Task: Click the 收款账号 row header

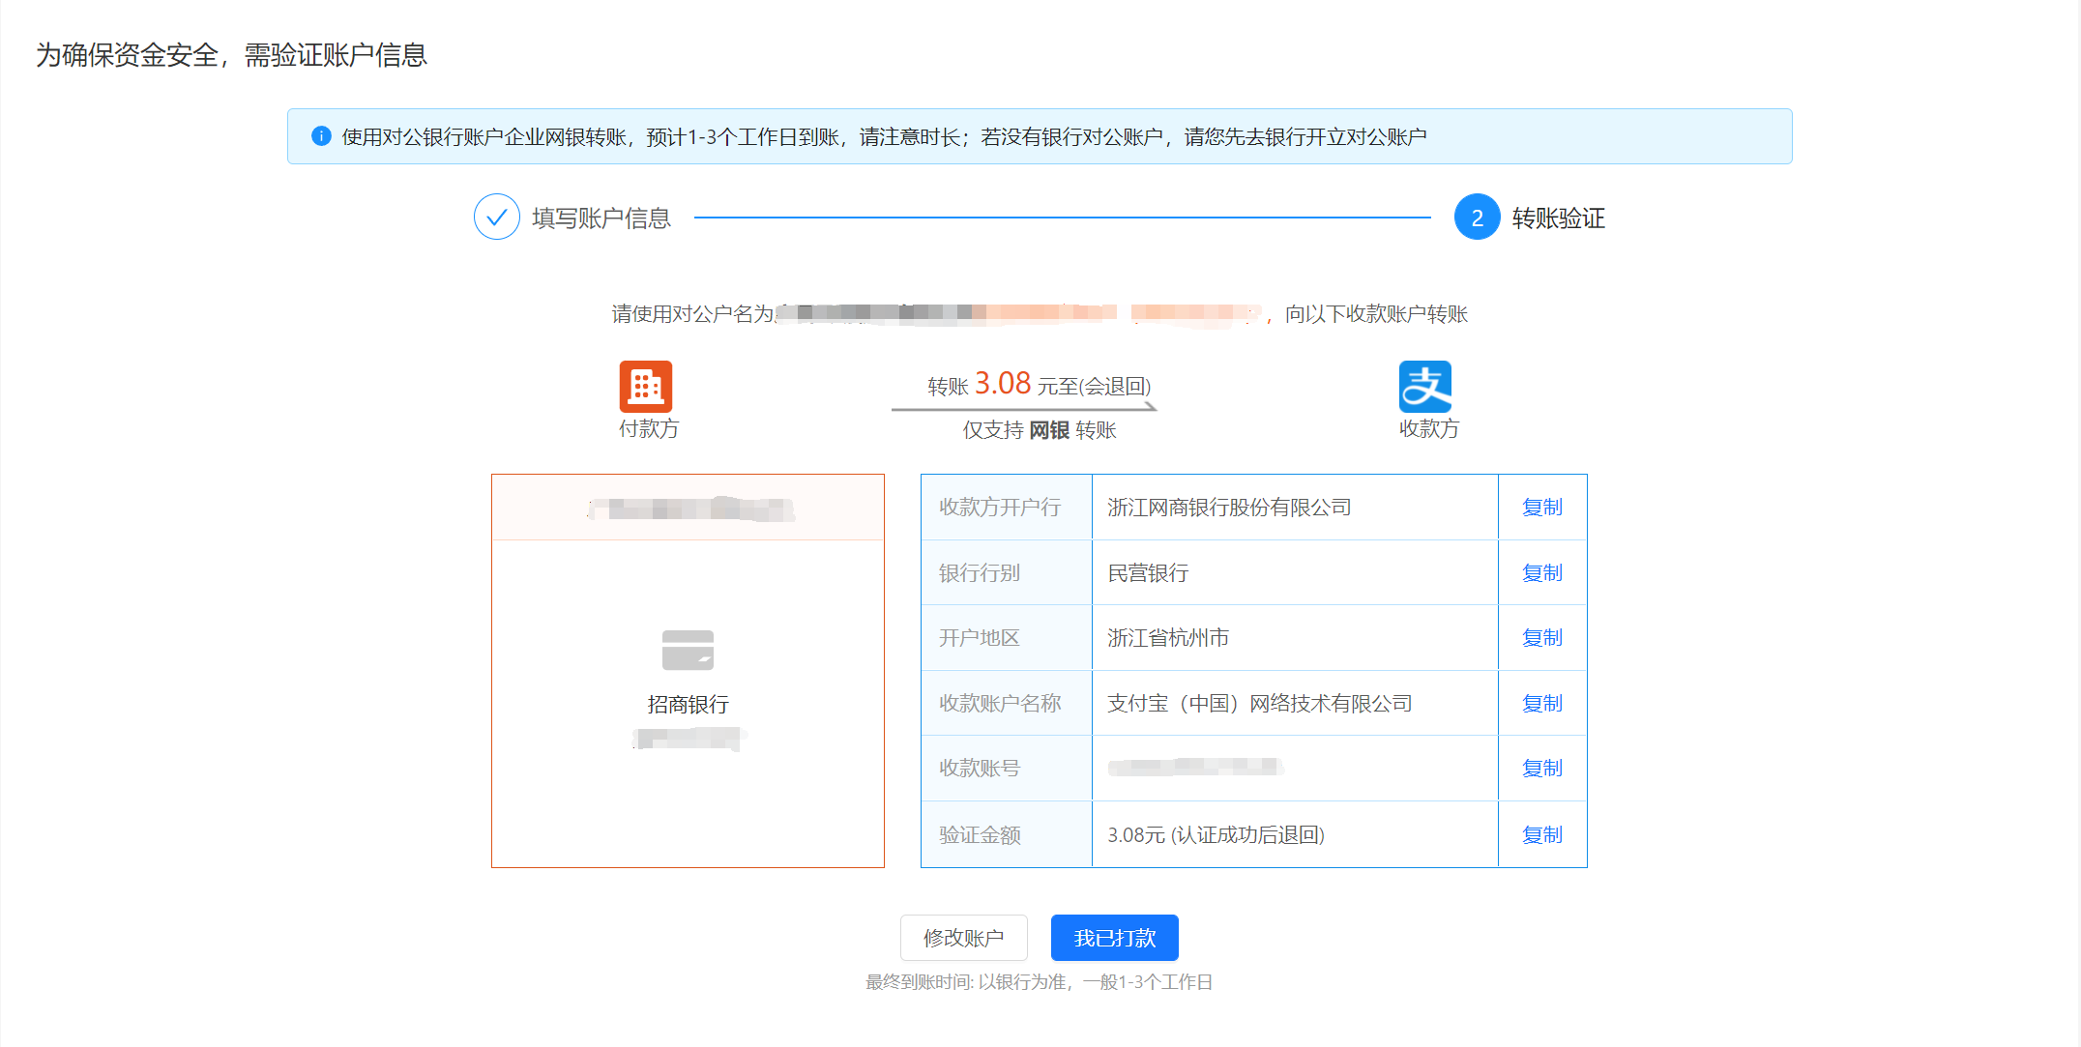Action: (x=1007, y=768)
